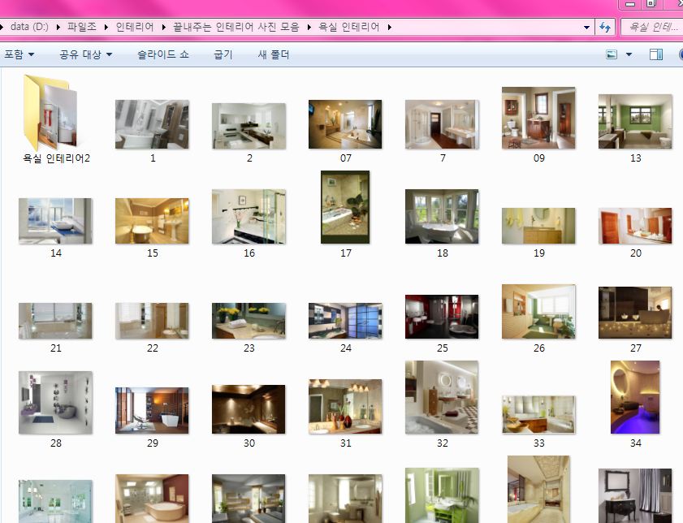Click the 욕실 인테리어 breadcrumb segment
The width and height of the screenshot is (683, 523).
click(349, 27)
